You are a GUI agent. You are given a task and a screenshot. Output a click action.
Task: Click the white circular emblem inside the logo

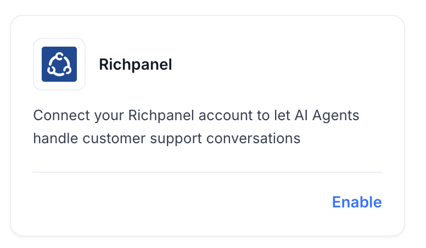59,64
